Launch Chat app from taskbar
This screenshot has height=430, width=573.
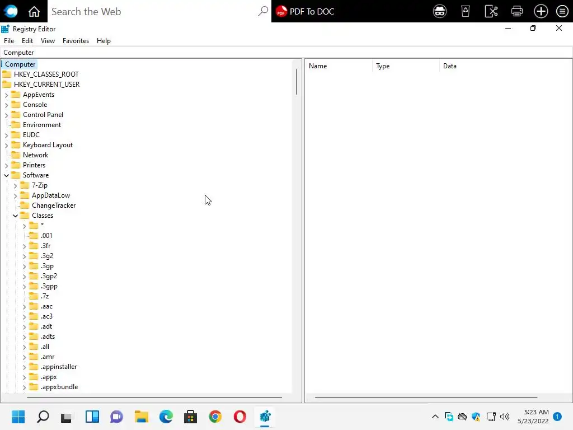point(116,417)
